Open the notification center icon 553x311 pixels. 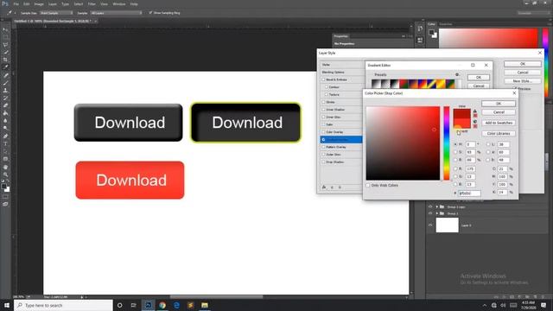tap(543, 305)
